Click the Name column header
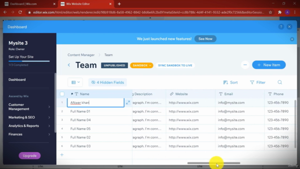Screen dimensions: 300x169 click(x=99, y=94)
